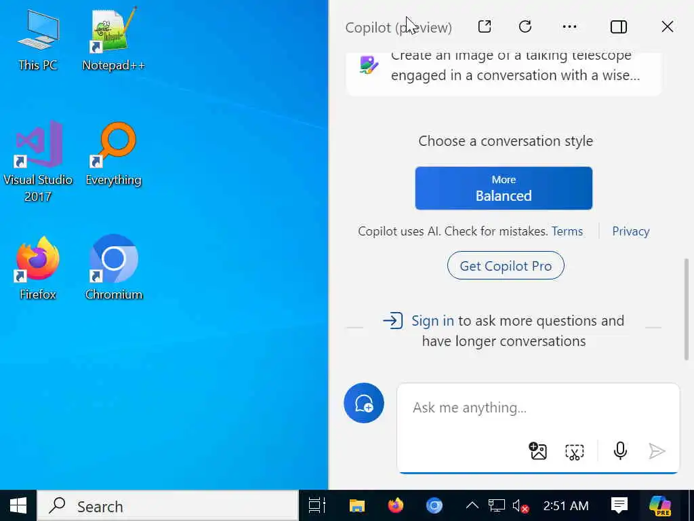694x521 pixels.
Task: Open Task View from taskbar
Action: point(317,505)
